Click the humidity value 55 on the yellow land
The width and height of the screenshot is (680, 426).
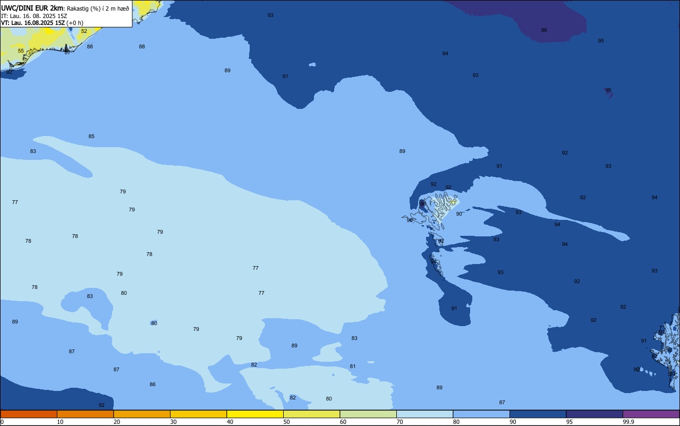(x=21, y=51)
